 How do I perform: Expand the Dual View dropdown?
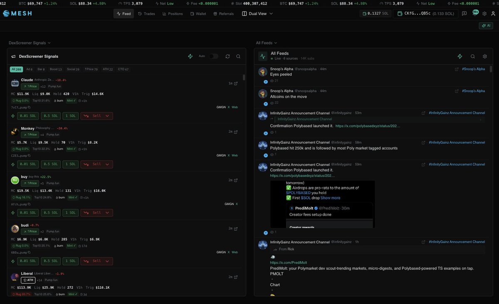point(257,14)
